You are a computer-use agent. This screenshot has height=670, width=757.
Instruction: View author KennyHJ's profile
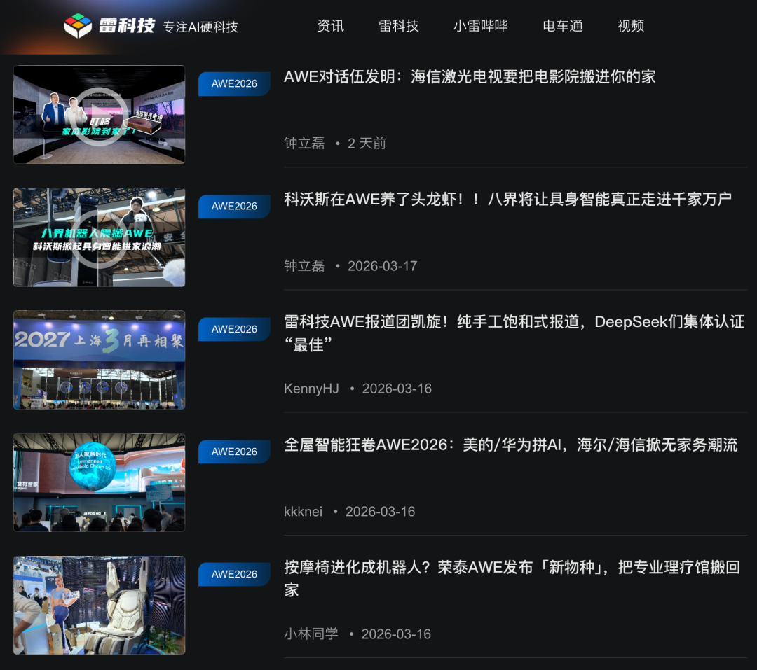click(x=311, y=389)
